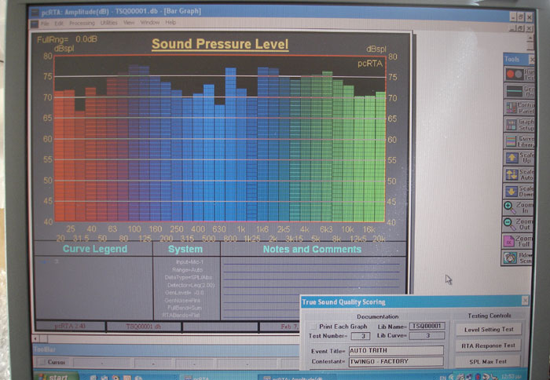Open the Utilities menu
Image resolution: width=550 pixels, height=380 pixels.
(108, 23)
